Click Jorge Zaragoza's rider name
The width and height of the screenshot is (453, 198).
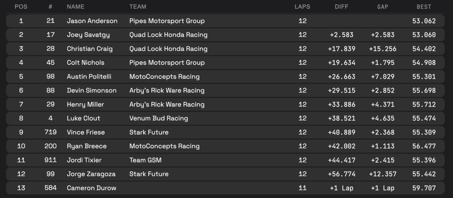coord(91,174)
